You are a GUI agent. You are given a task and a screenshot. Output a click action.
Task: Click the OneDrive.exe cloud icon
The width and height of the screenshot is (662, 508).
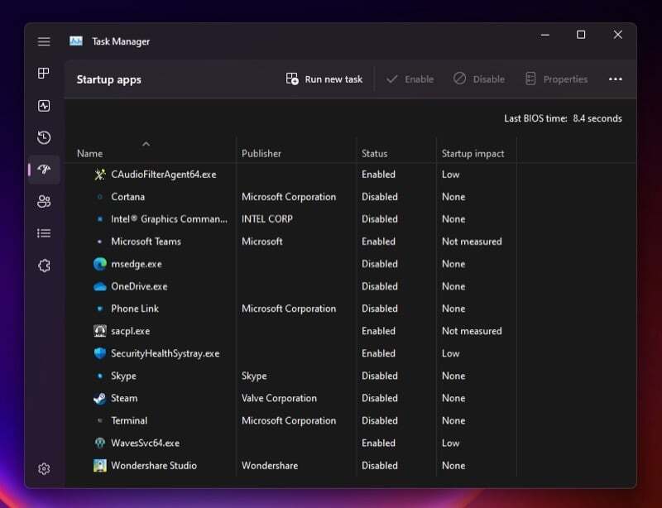[99, 286]
